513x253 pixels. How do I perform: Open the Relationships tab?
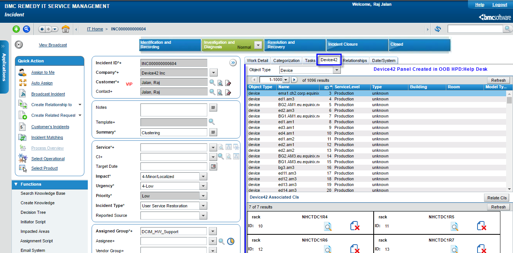click(355, 60)
